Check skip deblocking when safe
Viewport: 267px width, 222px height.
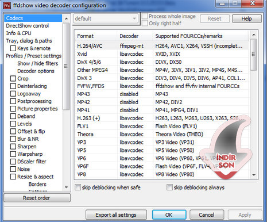(78, 187)
